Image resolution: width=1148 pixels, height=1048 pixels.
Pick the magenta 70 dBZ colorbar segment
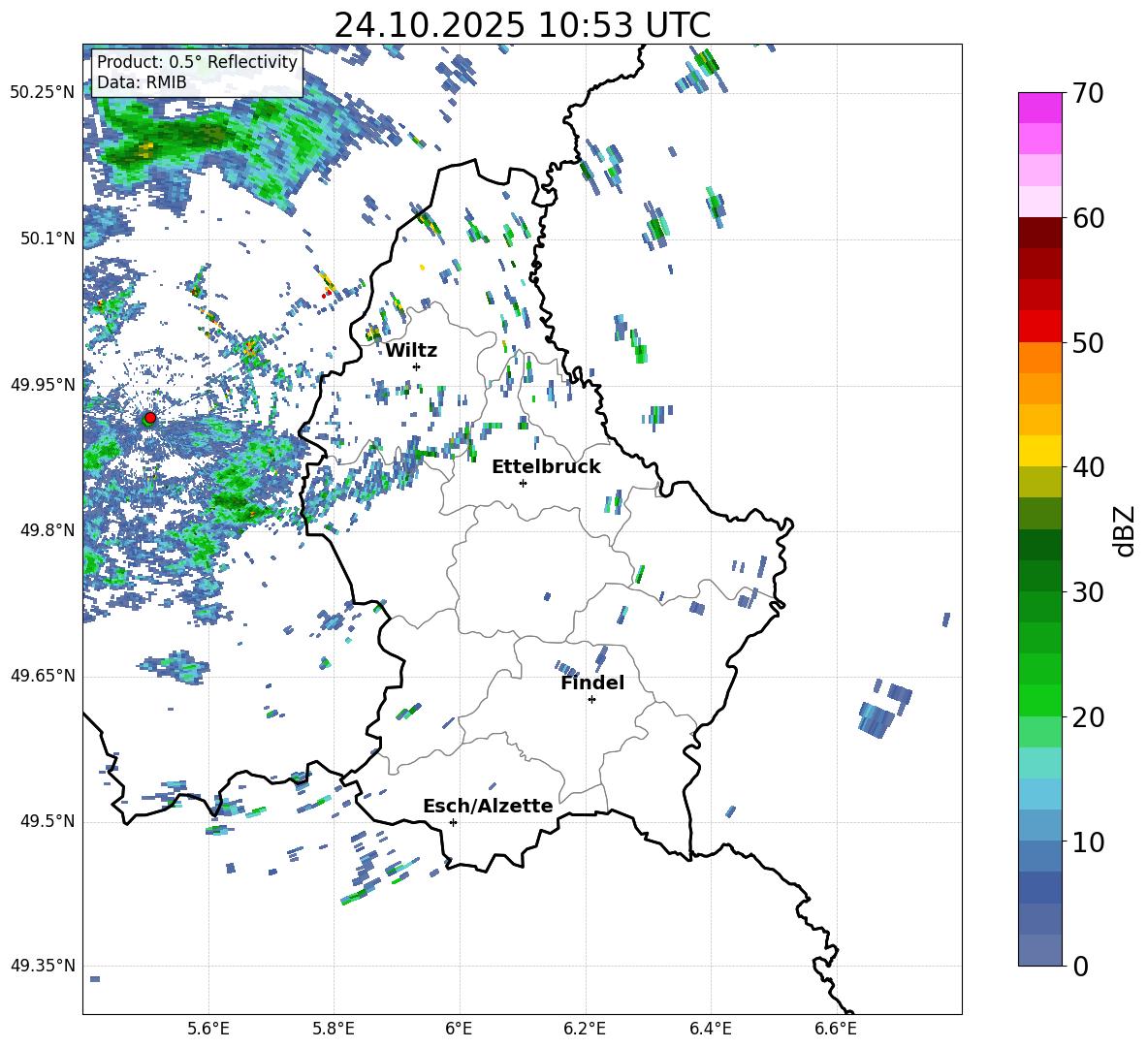[x=1039, y=108]
